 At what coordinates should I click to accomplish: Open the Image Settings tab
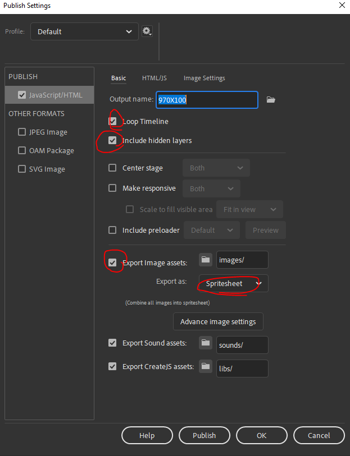[x=204, y=78]
